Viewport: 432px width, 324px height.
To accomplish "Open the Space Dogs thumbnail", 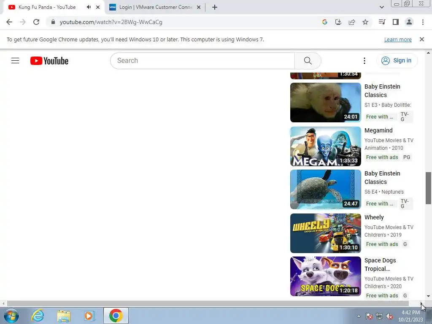I will point(325,276).
